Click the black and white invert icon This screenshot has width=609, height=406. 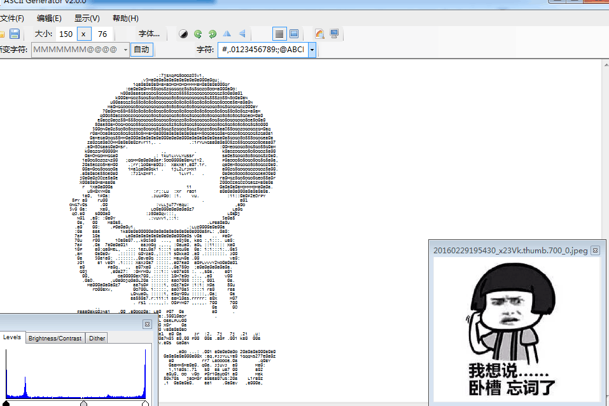coord(183,34)
